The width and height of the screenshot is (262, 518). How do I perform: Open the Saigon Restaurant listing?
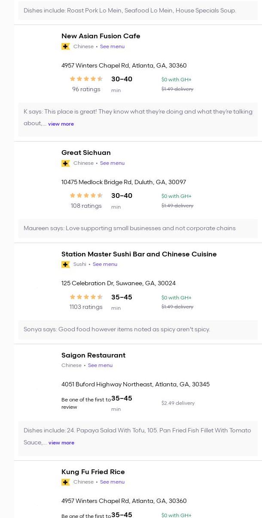click(93, 355)
